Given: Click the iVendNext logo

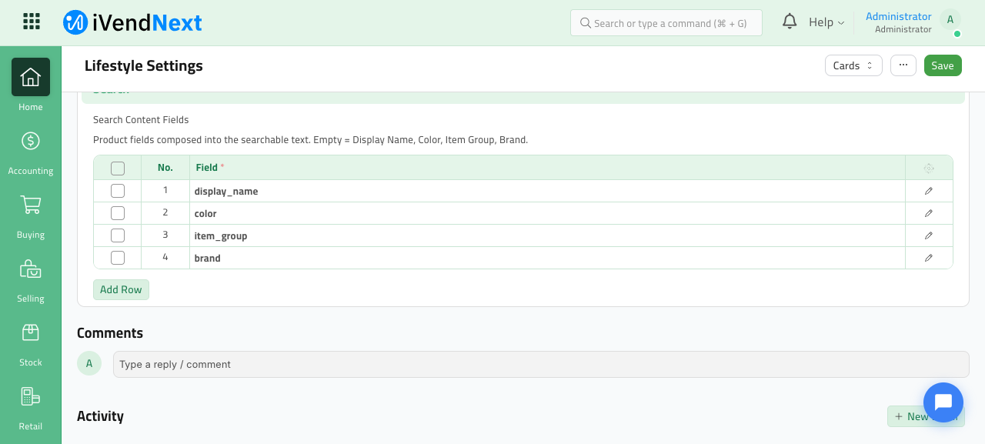Looking at the screenshot, I should (x=132, y=22).
